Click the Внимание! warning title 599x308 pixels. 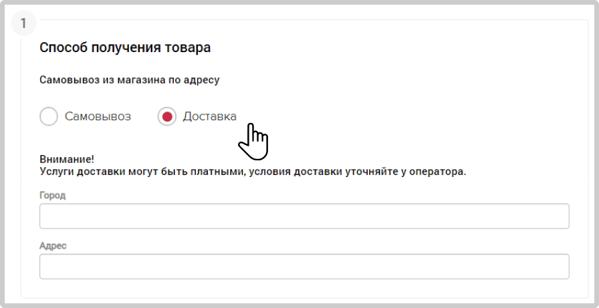[67, 159]
